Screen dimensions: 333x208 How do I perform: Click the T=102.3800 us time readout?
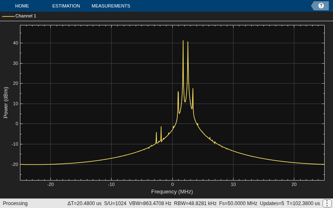point(303,203)
